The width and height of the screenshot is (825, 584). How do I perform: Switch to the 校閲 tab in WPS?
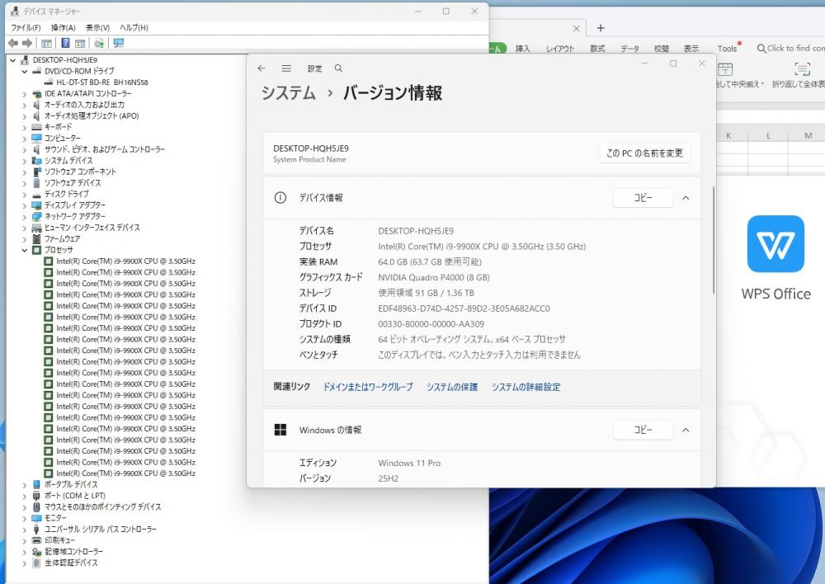click(x=662, y=49)
